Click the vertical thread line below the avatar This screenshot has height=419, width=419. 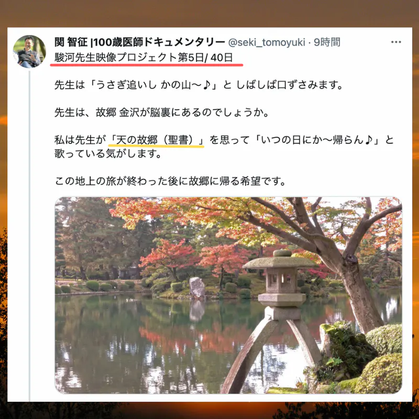(29, 236)
